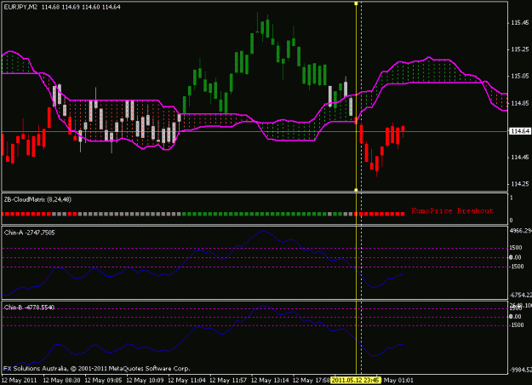This screenshot has width=532, height=385.
Task: Click the 115.05 price scale label
Action: click(x=520, y=76)
